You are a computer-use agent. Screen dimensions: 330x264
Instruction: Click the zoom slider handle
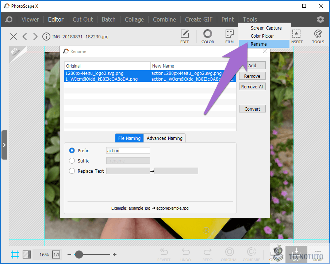point(79,255)
